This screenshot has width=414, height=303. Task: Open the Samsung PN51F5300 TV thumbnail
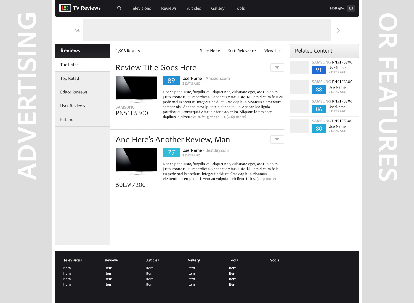coord(137,89)
